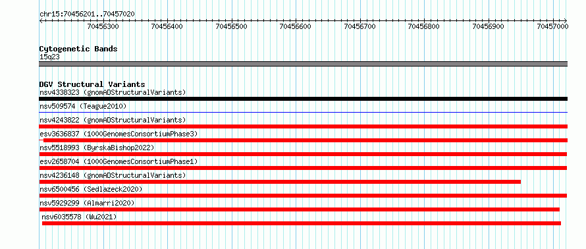
Task: Click the left arrow of the coordinate ruler
Action: click(x=41, y=20)
